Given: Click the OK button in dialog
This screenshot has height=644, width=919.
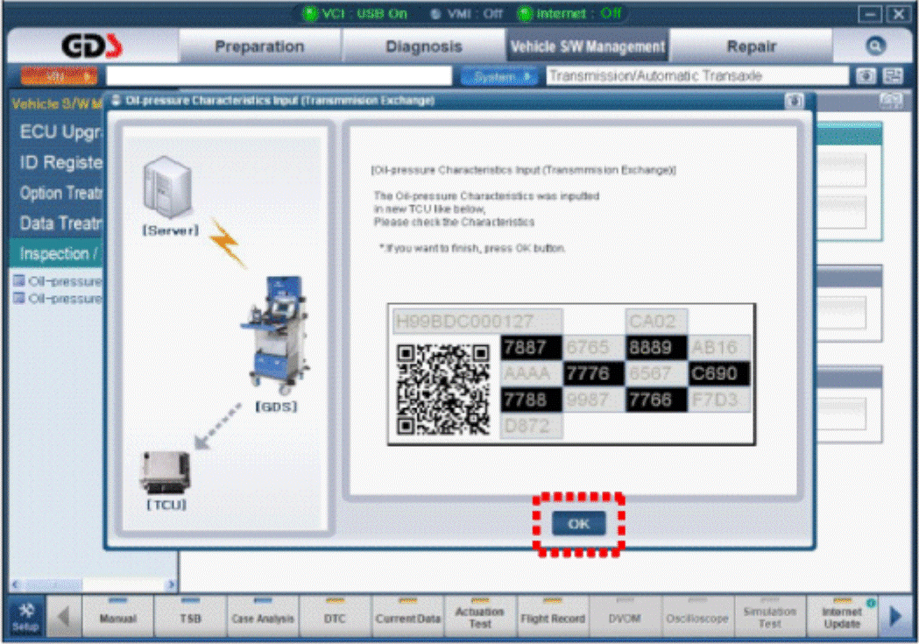Looking at the screenshot, I should point(578,523).
